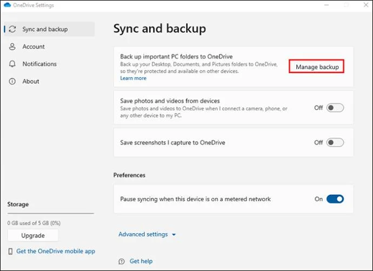Enable Save screenshots to OneDrive toggle
The image size is (373, 271).
(335, 142)
